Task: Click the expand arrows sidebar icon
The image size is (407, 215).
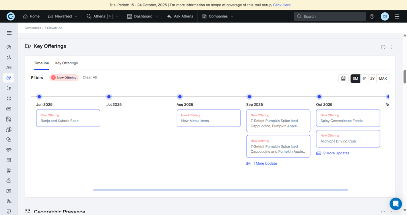Action: click(9, 98)
